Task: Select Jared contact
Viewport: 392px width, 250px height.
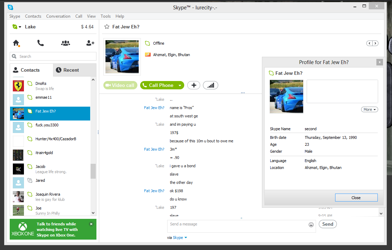Action: (50, 182)
